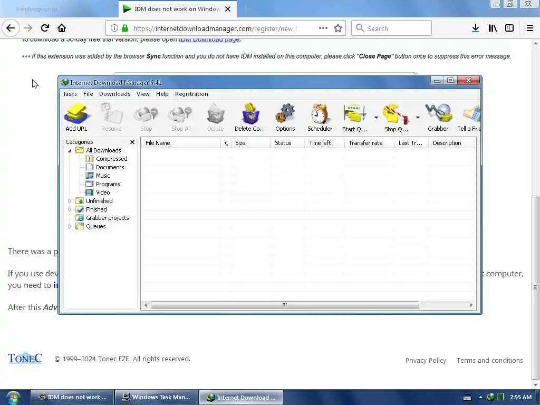Open IDM Options gear icon
The height and width of the screenshot is (405, 540).
pos(285,117)
